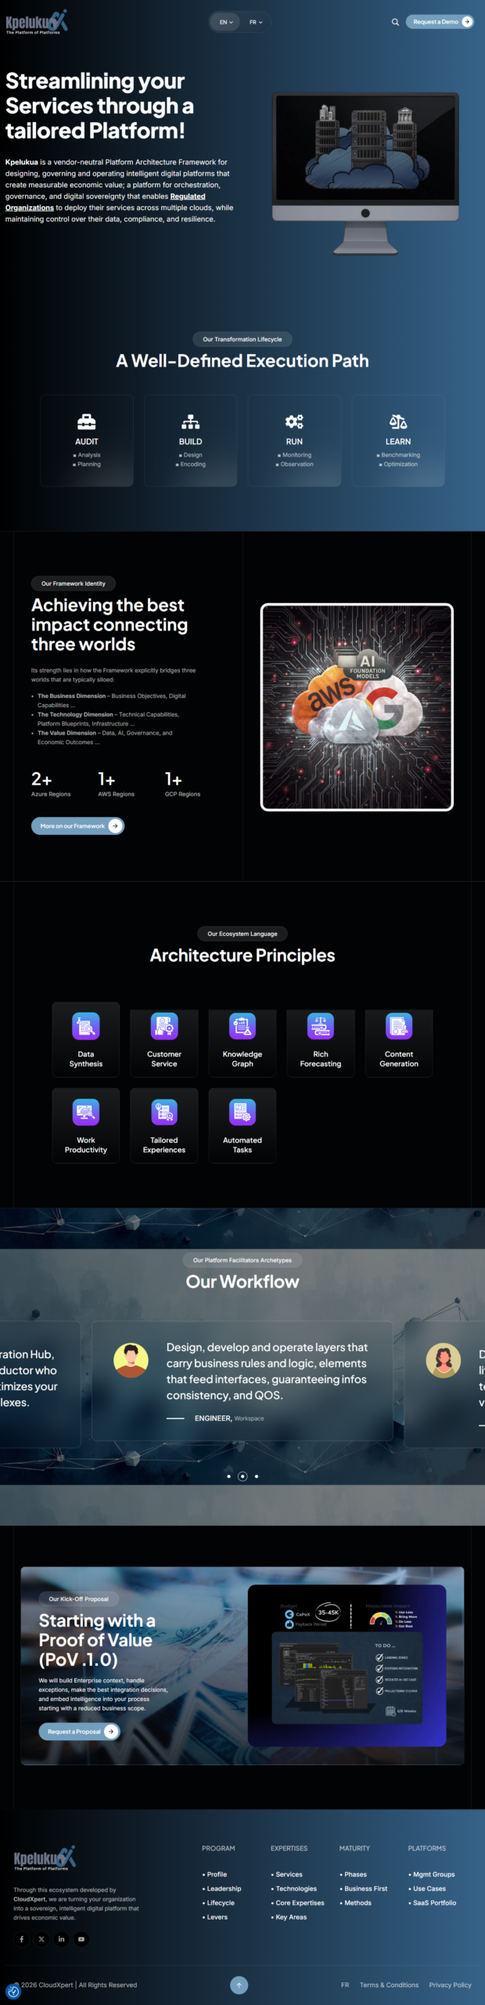Screen dimensions: 485x2005
Task: Open the footer Core Expertises link
Action: pos(300,1902)
